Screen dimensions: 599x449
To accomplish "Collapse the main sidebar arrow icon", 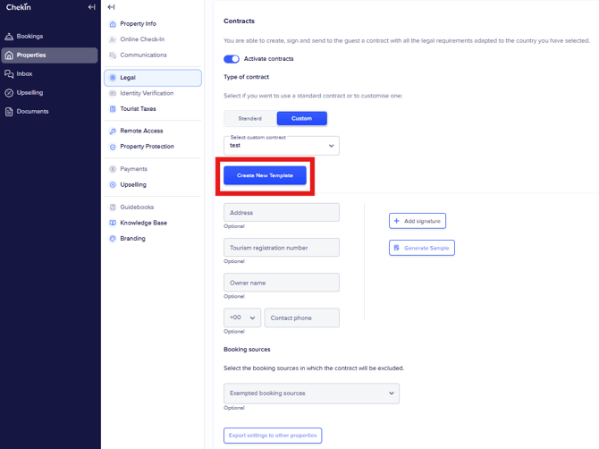I will (91, 7).
